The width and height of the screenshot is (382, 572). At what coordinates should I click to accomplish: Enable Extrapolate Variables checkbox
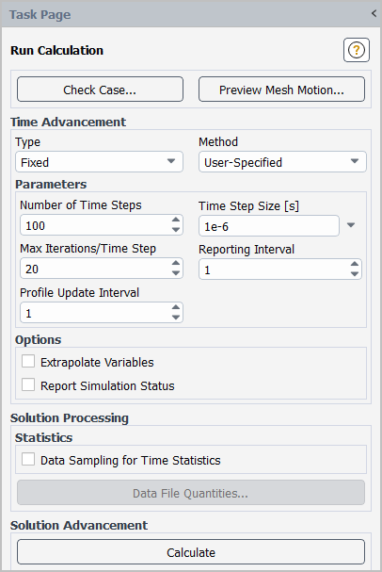point(28,362)
